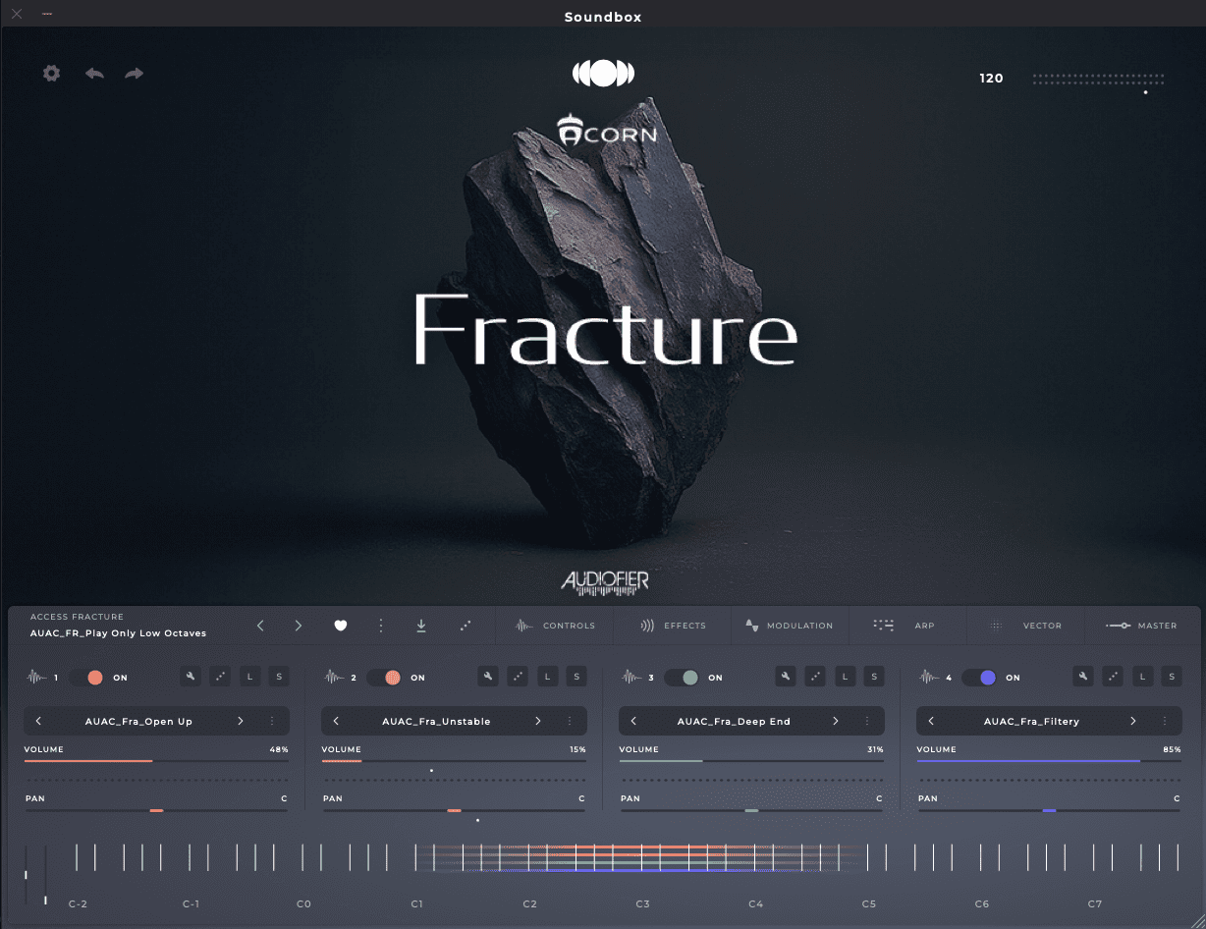The width and height of the screenshot is (1206, 929).
Task: Select previous sound before AUAC_Fra_Deep End
Action: (x=633, y=722)
